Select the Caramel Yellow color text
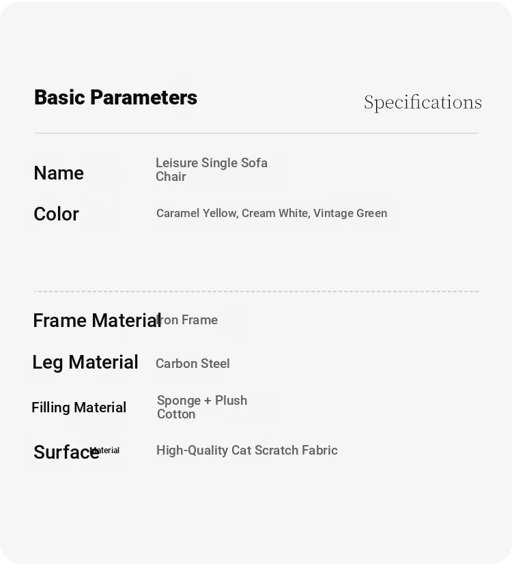 click(197, 213)
